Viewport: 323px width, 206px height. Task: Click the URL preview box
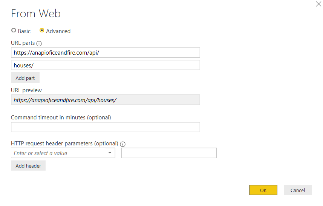(x=105, y=100)
